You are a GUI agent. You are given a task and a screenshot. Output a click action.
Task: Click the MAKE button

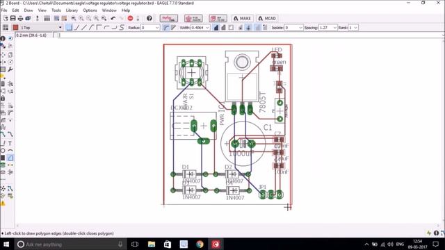click(242, 19)
